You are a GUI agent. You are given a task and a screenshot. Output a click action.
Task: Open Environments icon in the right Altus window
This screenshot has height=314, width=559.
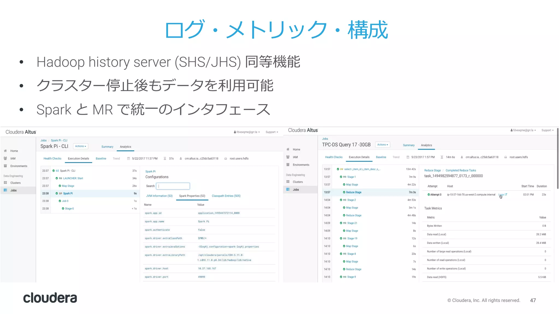tap(288, 165)
